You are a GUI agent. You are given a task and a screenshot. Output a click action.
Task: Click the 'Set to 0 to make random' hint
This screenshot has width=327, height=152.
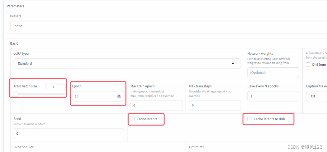point(30,124)
